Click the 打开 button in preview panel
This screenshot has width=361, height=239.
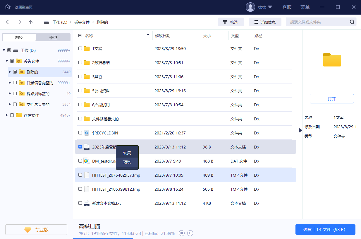coord(332,99)
